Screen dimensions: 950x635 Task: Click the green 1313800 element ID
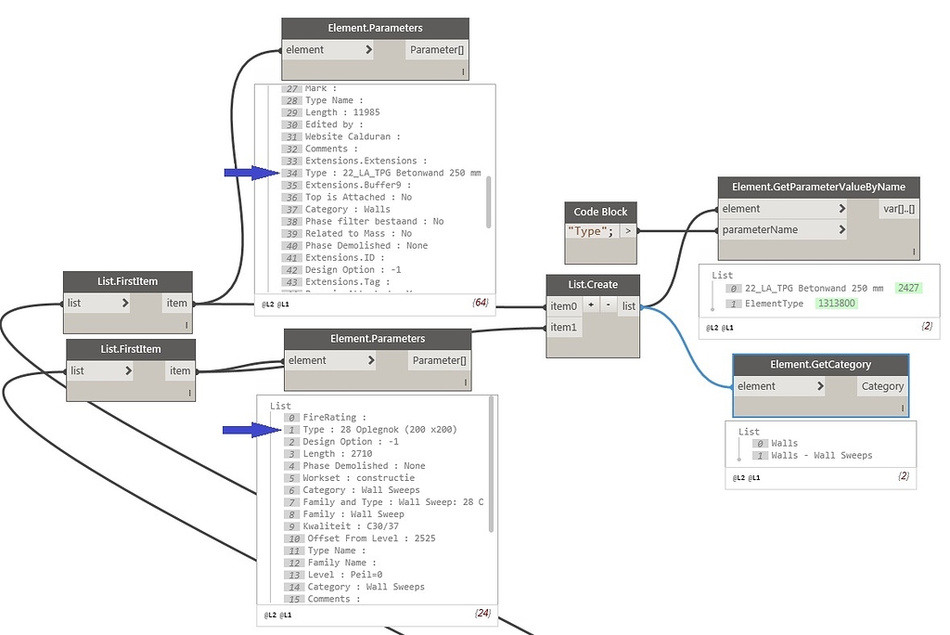(836, 304)
